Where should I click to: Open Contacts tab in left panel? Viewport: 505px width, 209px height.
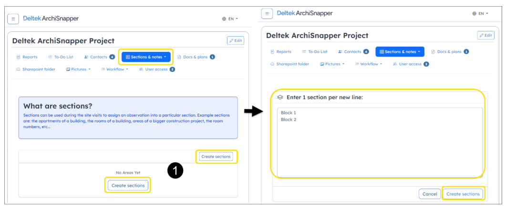tap(99, 57)
